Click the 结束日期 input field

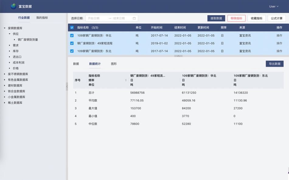[x=122, y=18]
